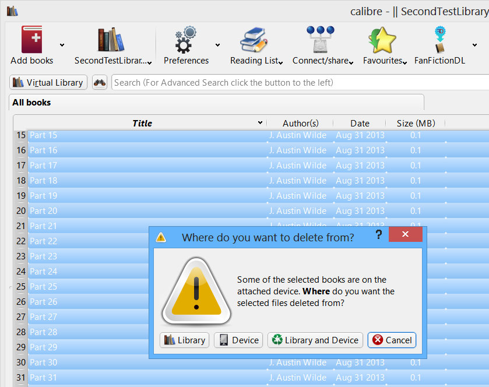
Task: Open Preferences gear icon
Action: point(186,40)
